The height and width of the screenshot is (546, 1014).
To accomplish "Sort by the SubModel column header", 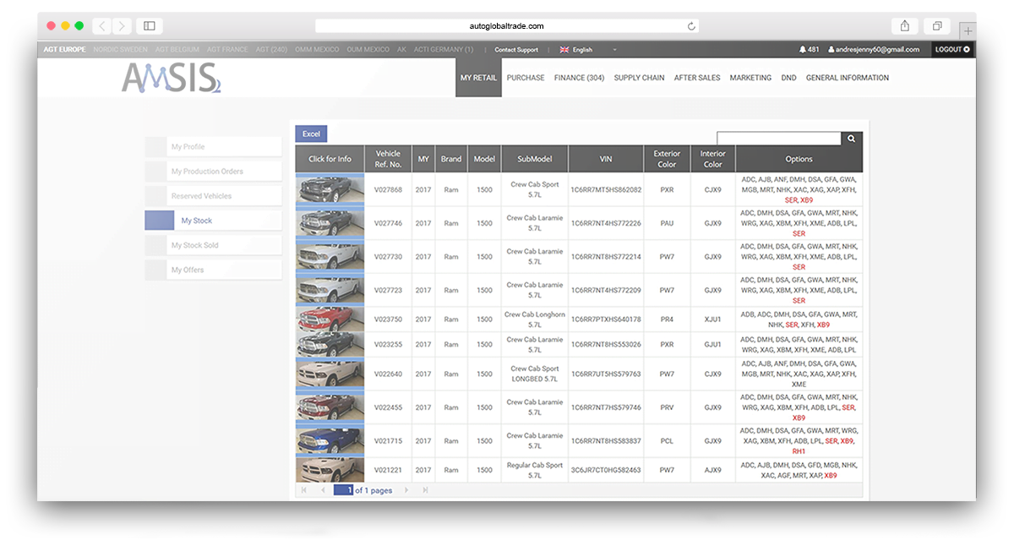I will pos(534,159).
